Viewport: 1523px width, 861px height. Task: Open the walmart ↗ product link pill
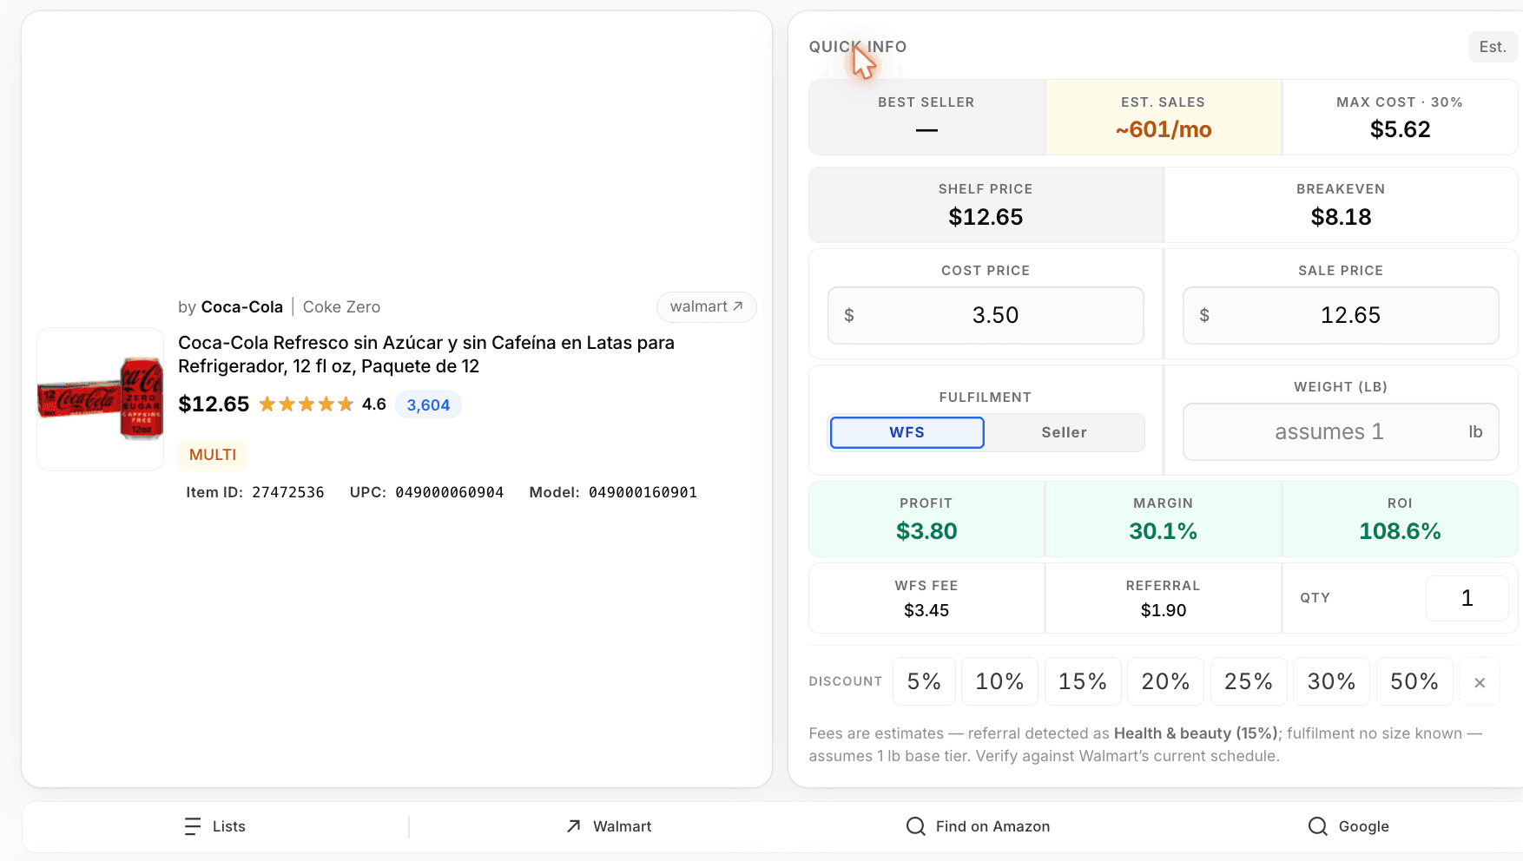(707, 306)
